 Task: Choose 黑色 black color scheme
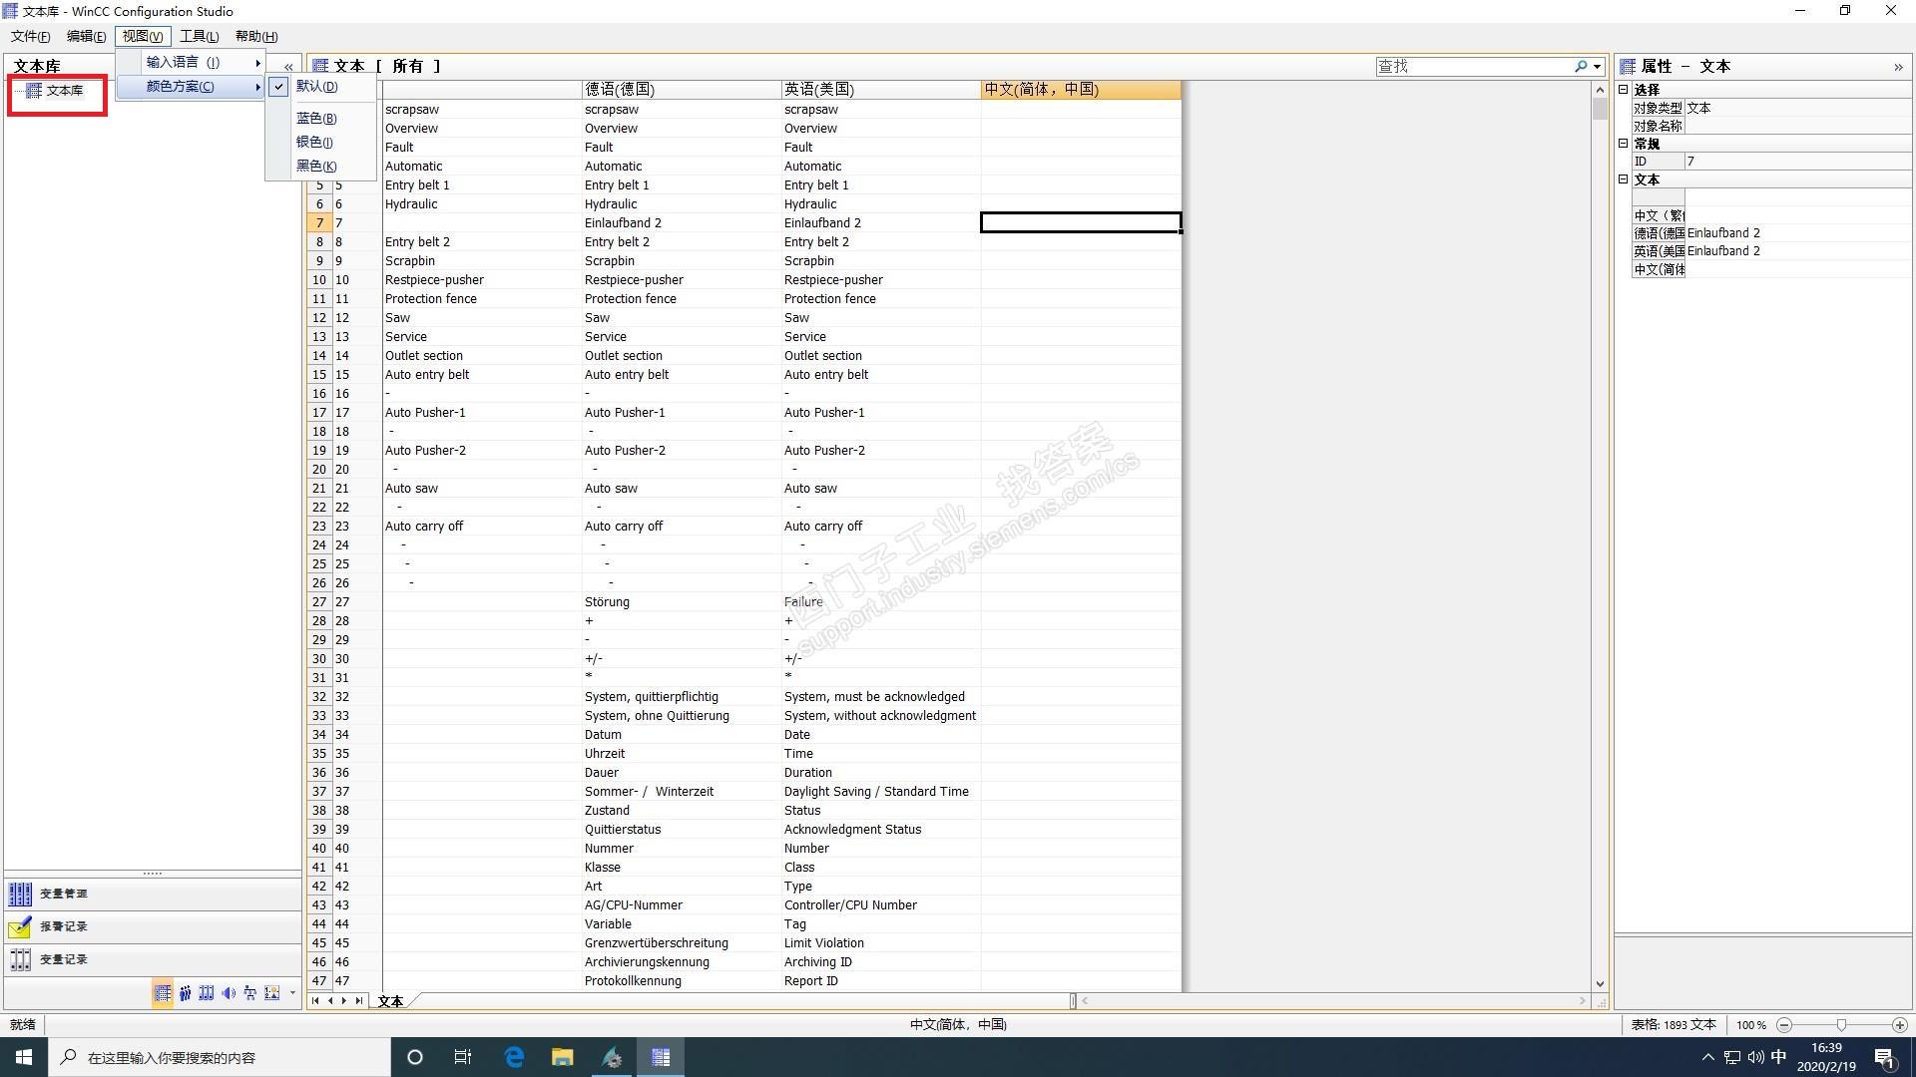click(x=316, y=167)
